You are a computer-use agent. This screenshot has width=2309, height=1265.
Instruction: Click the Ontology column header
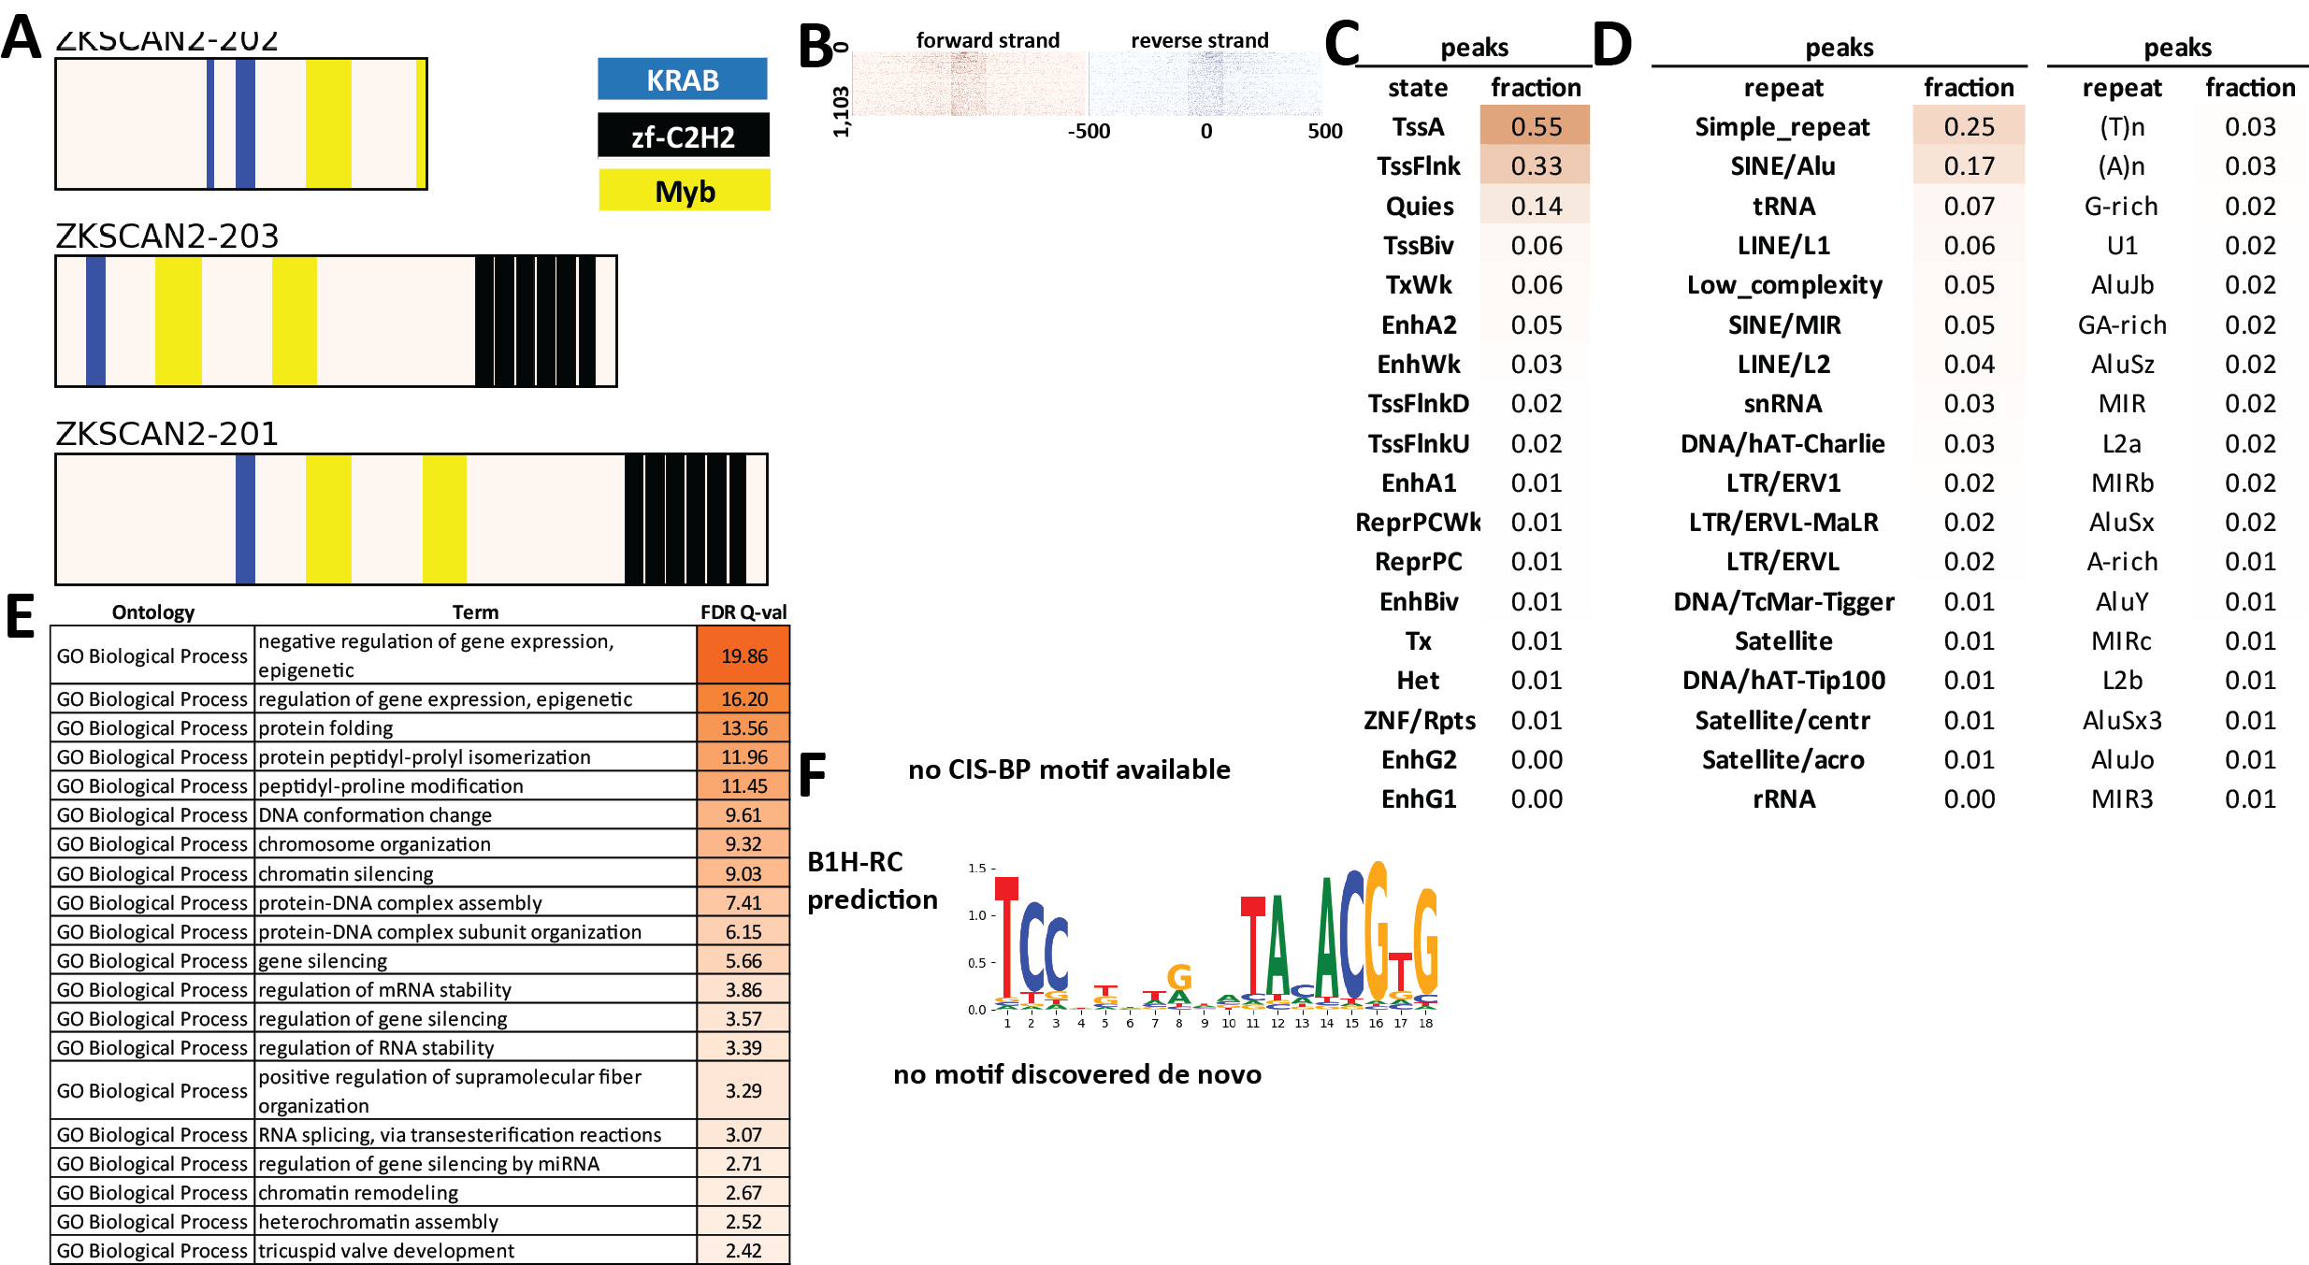(x=152, y=612)
